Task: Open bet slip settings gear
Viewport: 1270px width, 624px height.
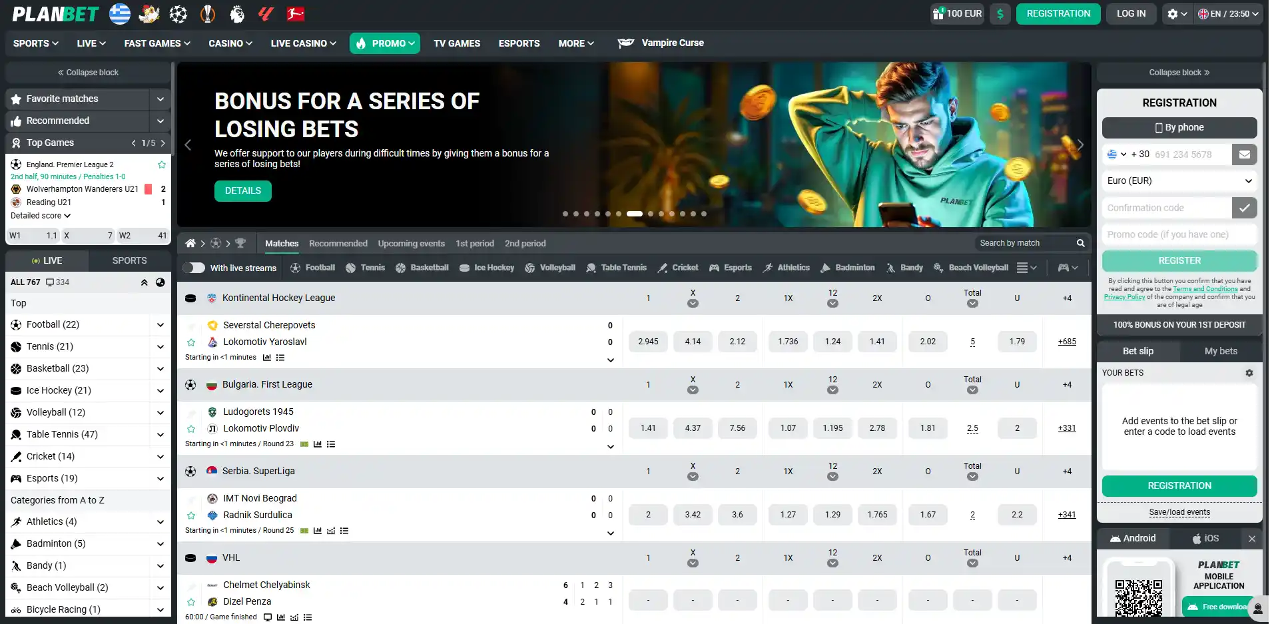Action: point(1249,373)
